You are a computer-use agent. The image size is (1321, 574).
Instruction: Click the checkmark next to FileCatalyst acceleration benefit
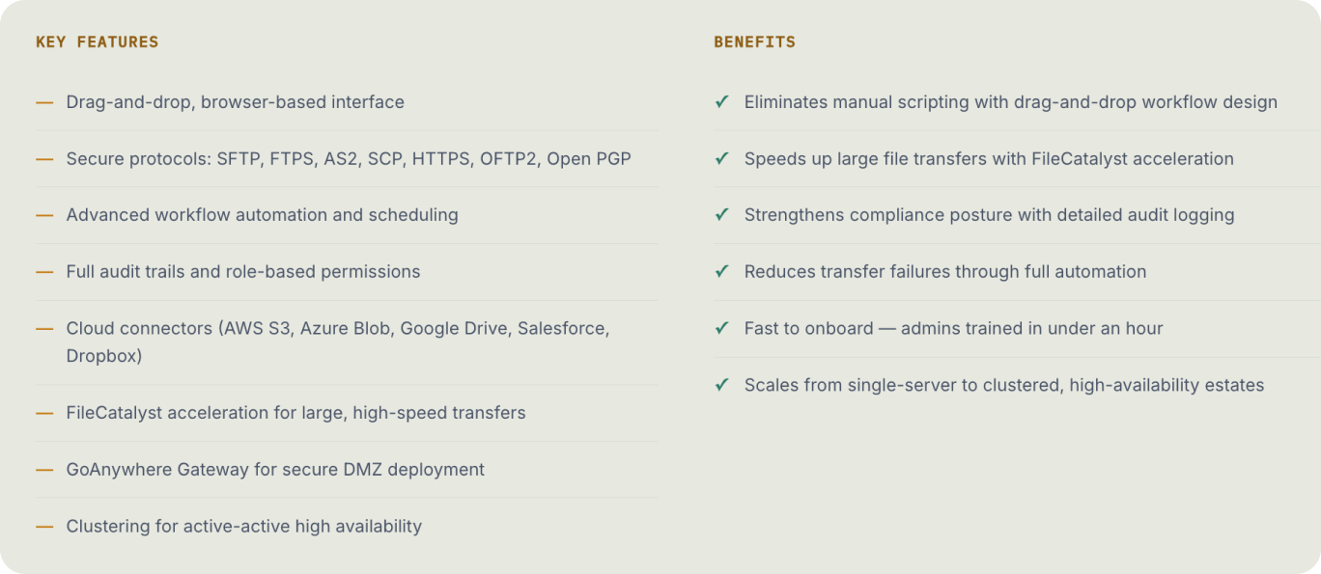coord(721,158)
